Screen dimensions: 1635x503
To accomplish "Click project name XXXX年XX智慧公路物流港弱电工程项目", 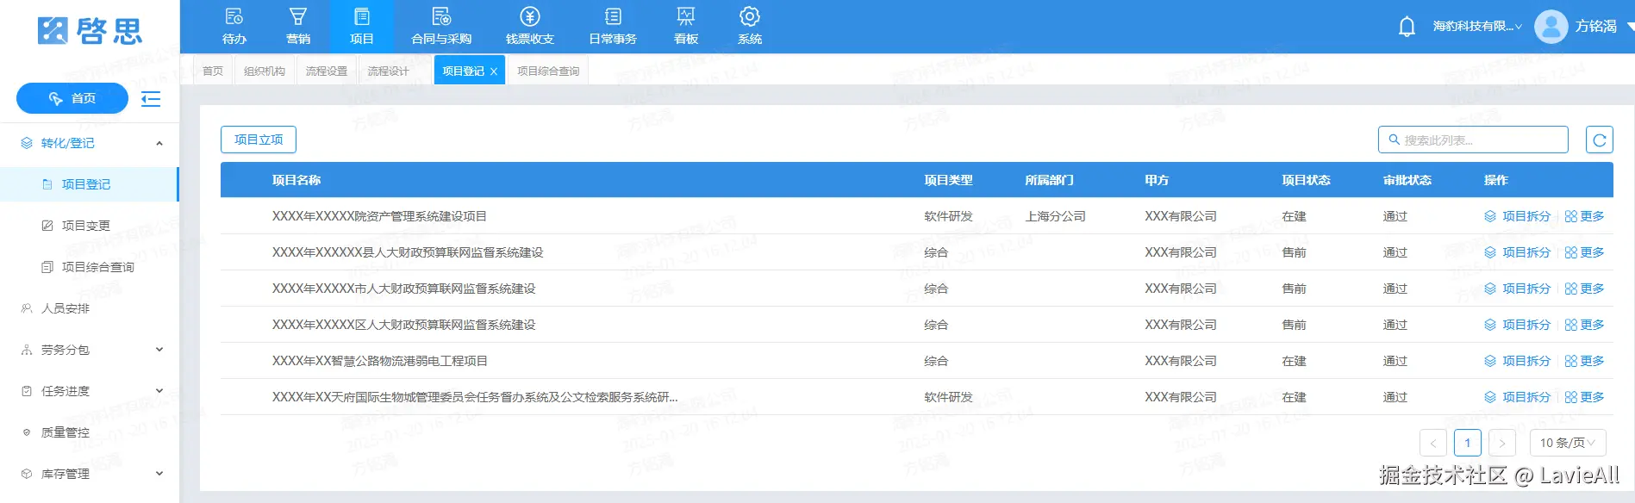I will point(380,361).
